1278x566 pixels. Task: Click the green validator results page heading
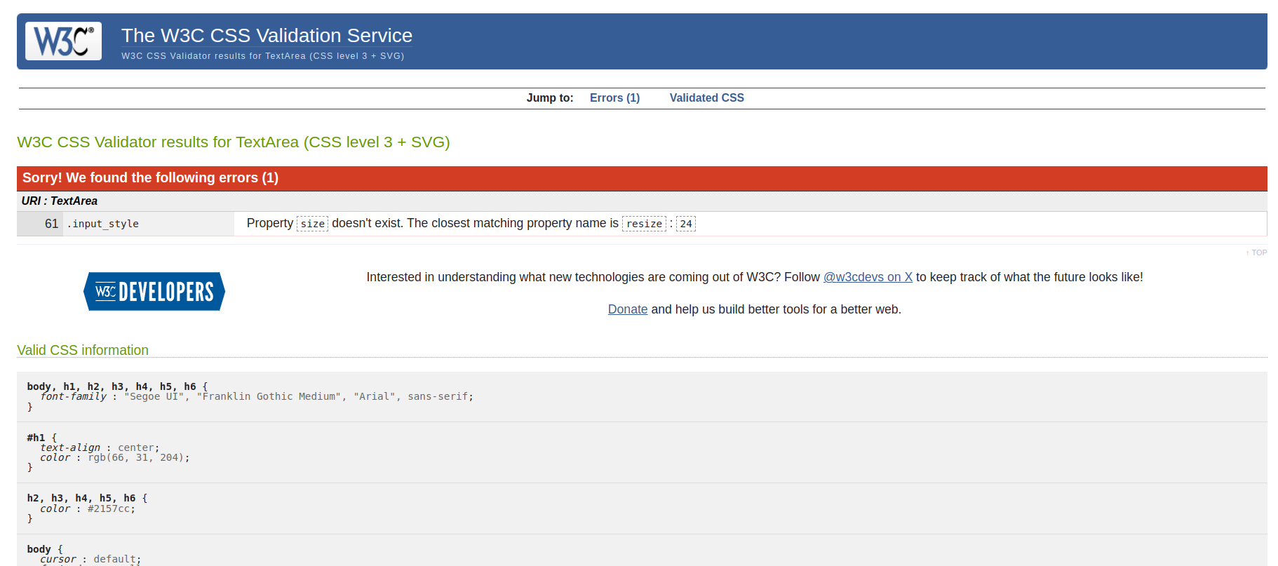coord(234,142)
